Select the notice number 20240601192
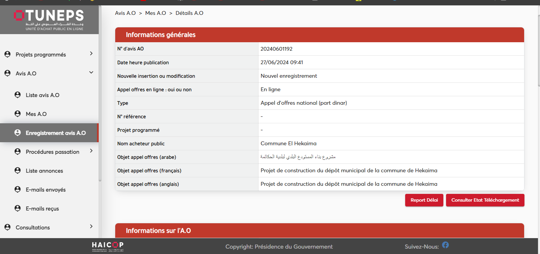 276,49
